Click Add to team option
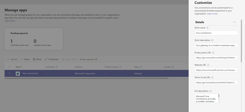This screenshot has height=112, width=245. [x=69, y=59]
